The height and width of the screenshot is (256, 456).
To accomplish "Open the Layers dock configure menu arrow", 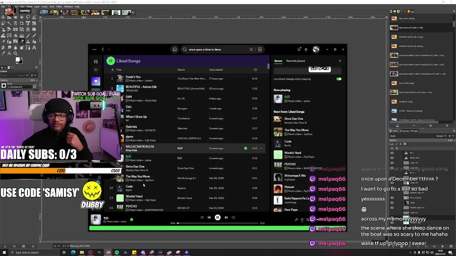I will pos(454,131).
